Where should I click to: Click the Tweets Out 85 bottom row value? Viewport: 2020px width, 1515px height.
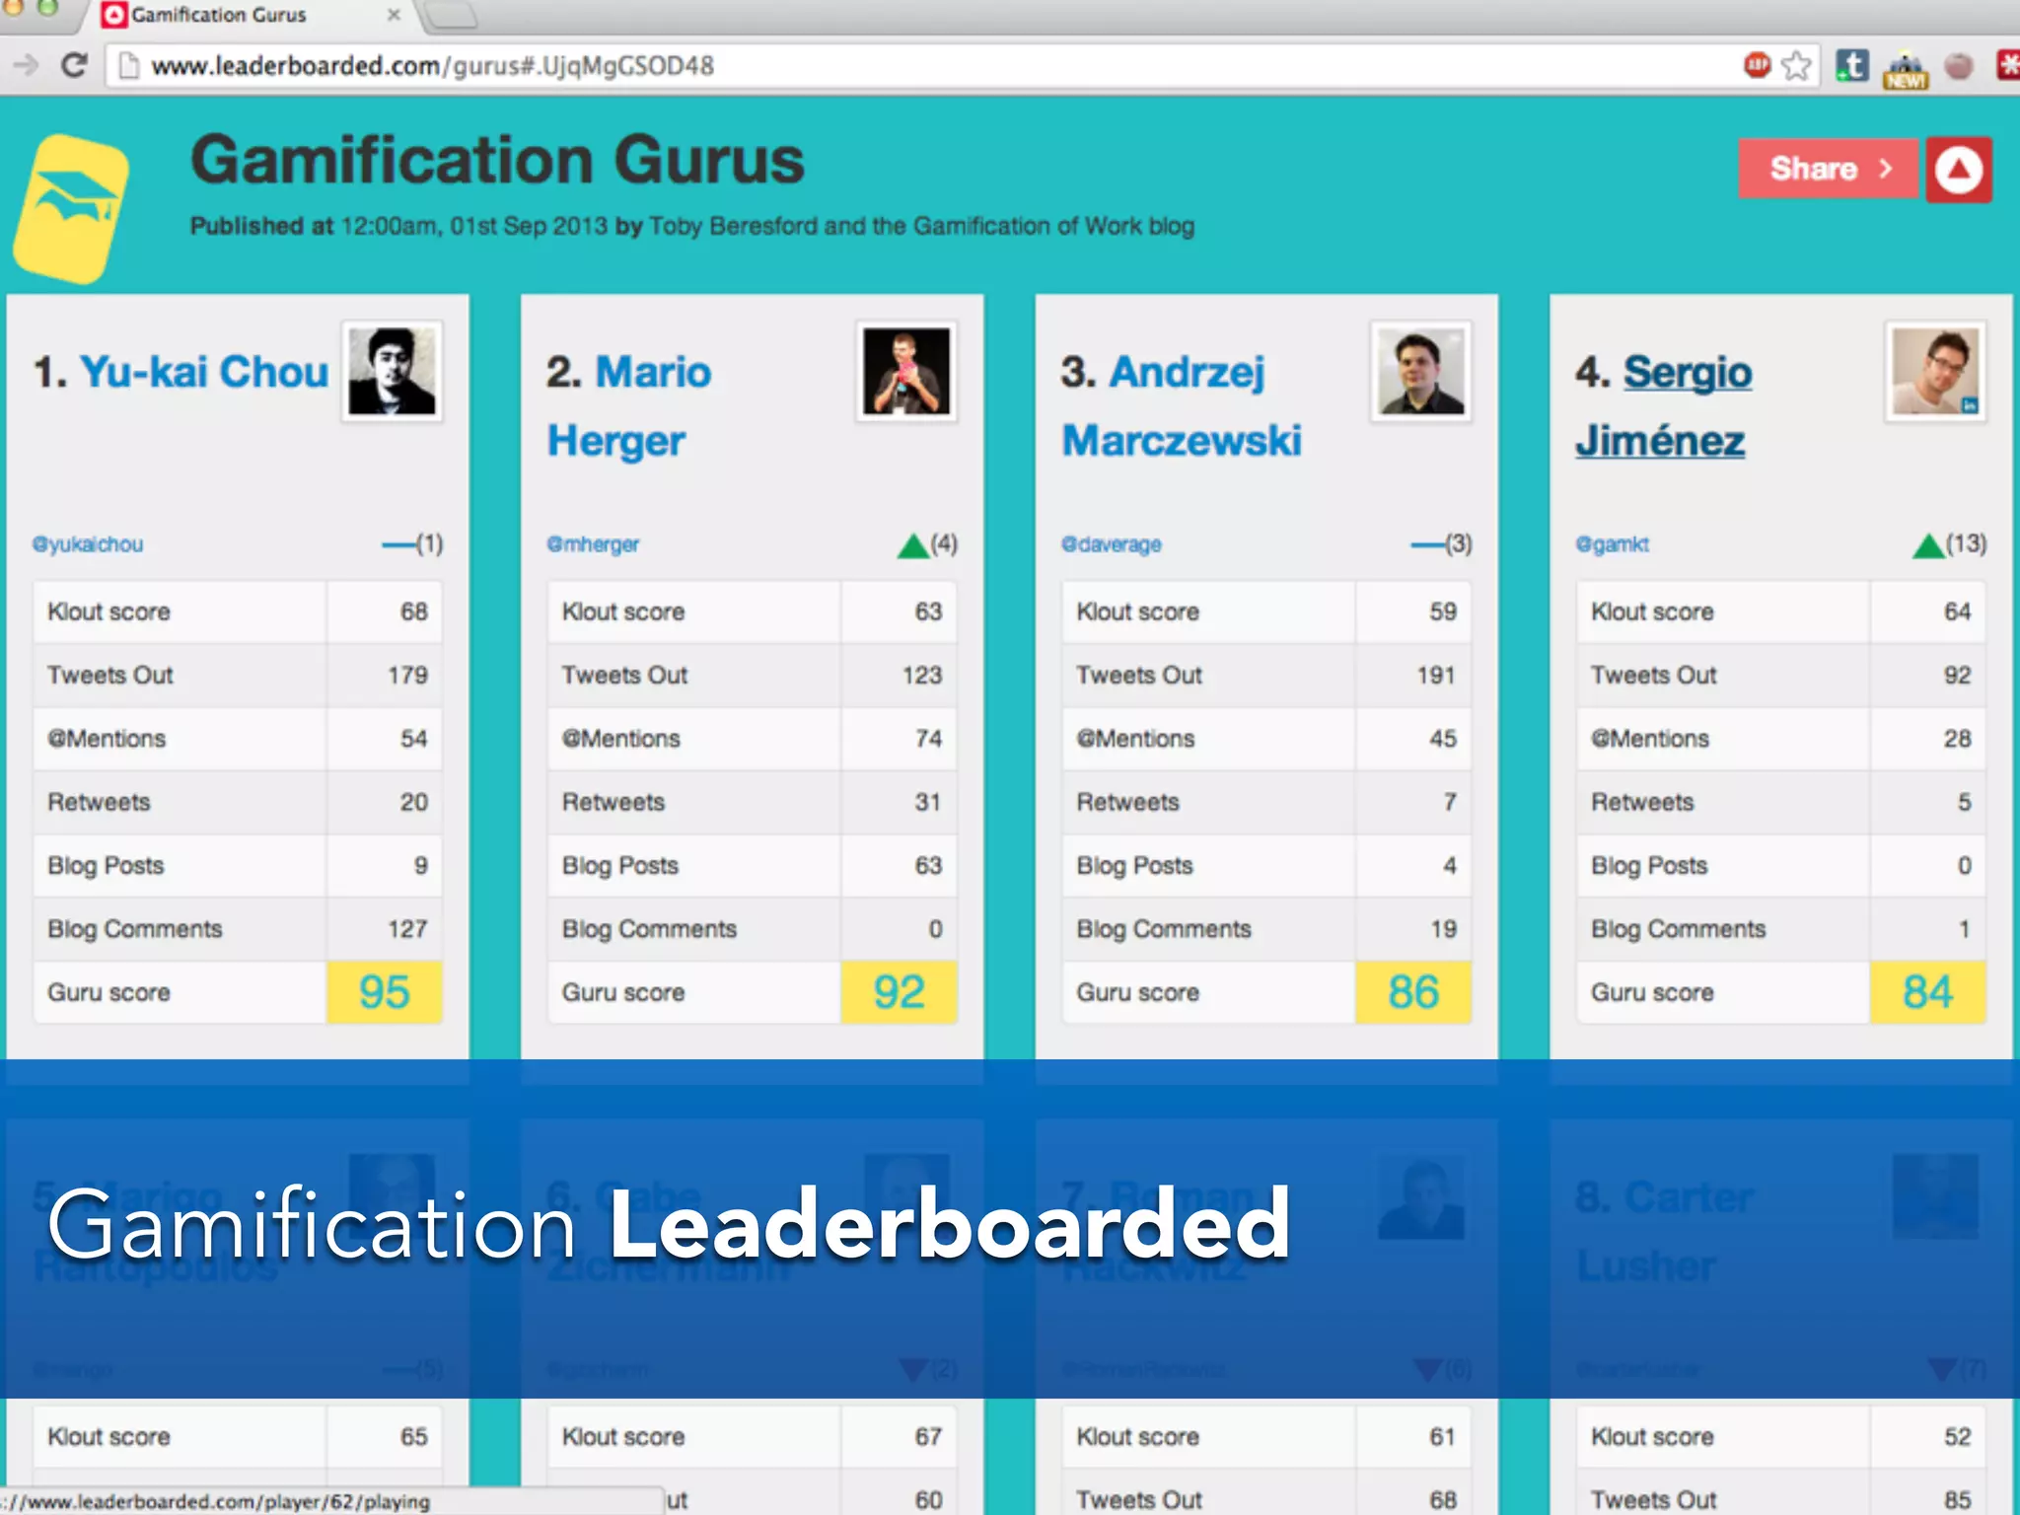(1957, 1499)
